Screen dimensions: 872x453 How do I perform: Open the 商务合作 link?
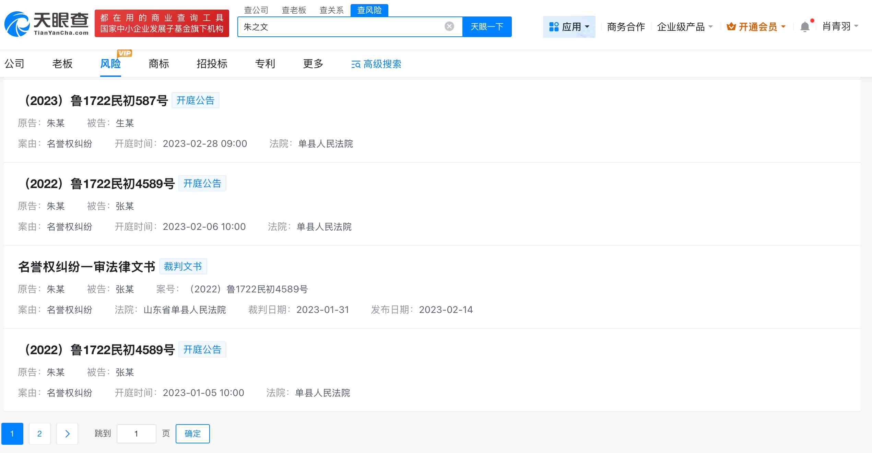click(x=626, y=26)
